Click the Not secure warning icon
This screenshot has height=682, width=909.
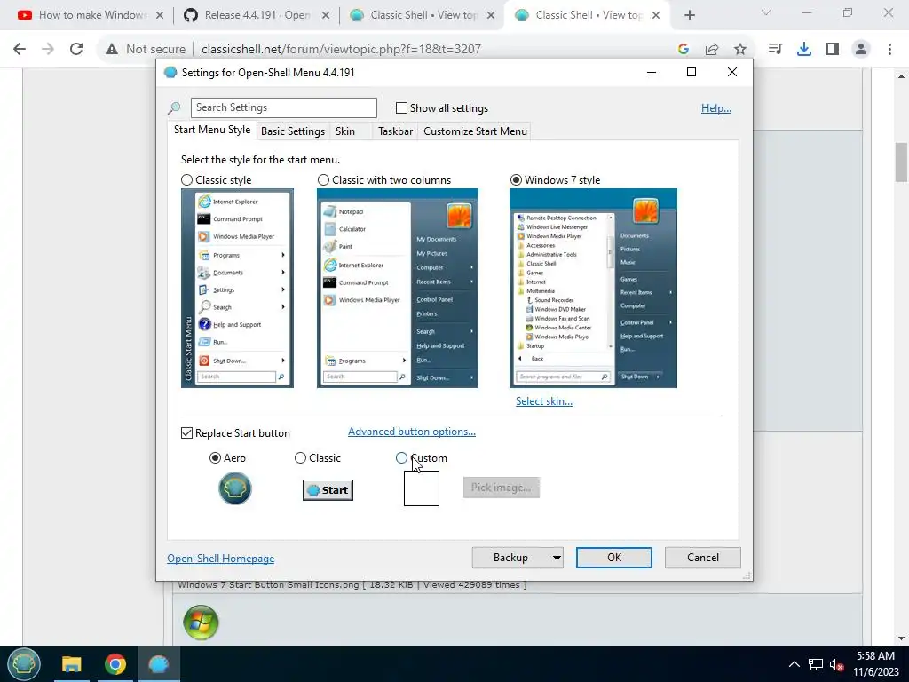coord(112,50)
